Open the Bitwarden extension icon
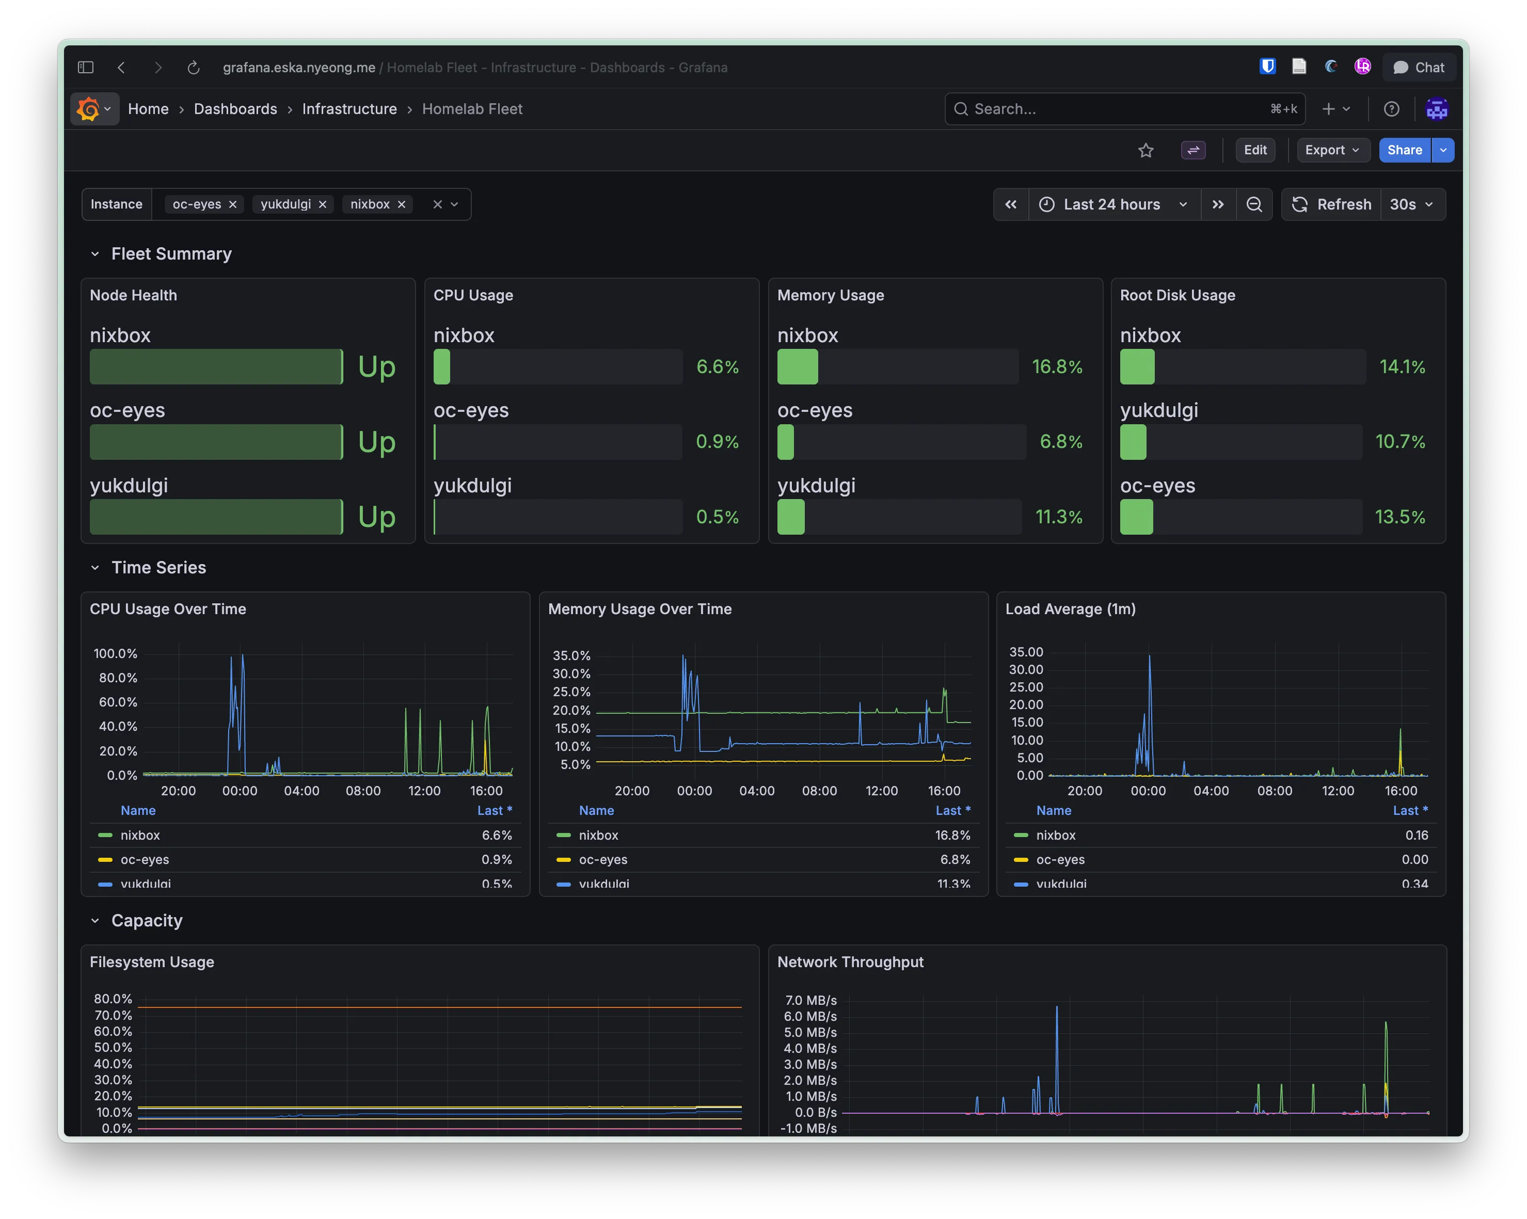The image size is (1527, 1219). click(x=1267, y=67)
